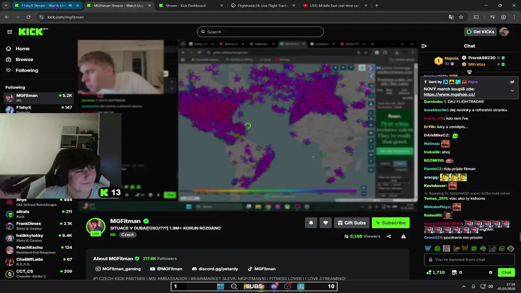Image resolution: width=521 pixels, height=293 pixels.
Task: Open Browse in sidebar
Action: [24, 59]
